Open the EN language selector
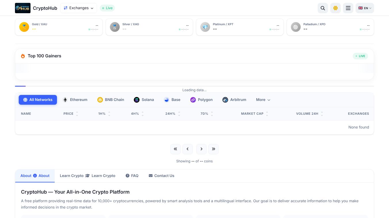Viewport: 389px width, 218px height. click(x=365, y=8)
